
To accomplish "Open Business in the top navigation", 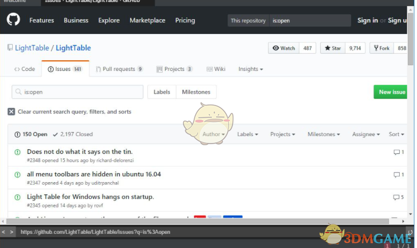I will point(76,20).
